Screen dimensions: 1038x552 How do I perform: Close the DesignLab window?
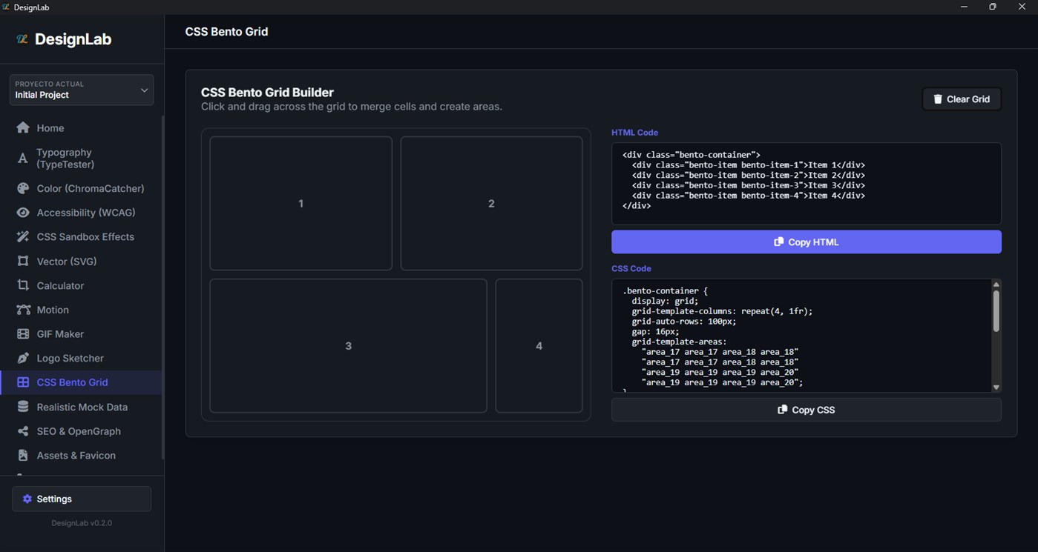click(1022, 7)
